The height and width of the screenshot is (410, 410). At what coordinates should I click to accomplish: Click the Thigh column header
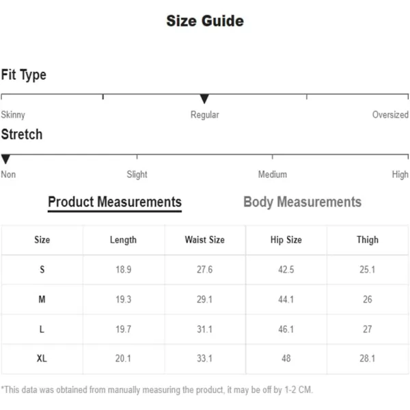click(x=368, y=240)
